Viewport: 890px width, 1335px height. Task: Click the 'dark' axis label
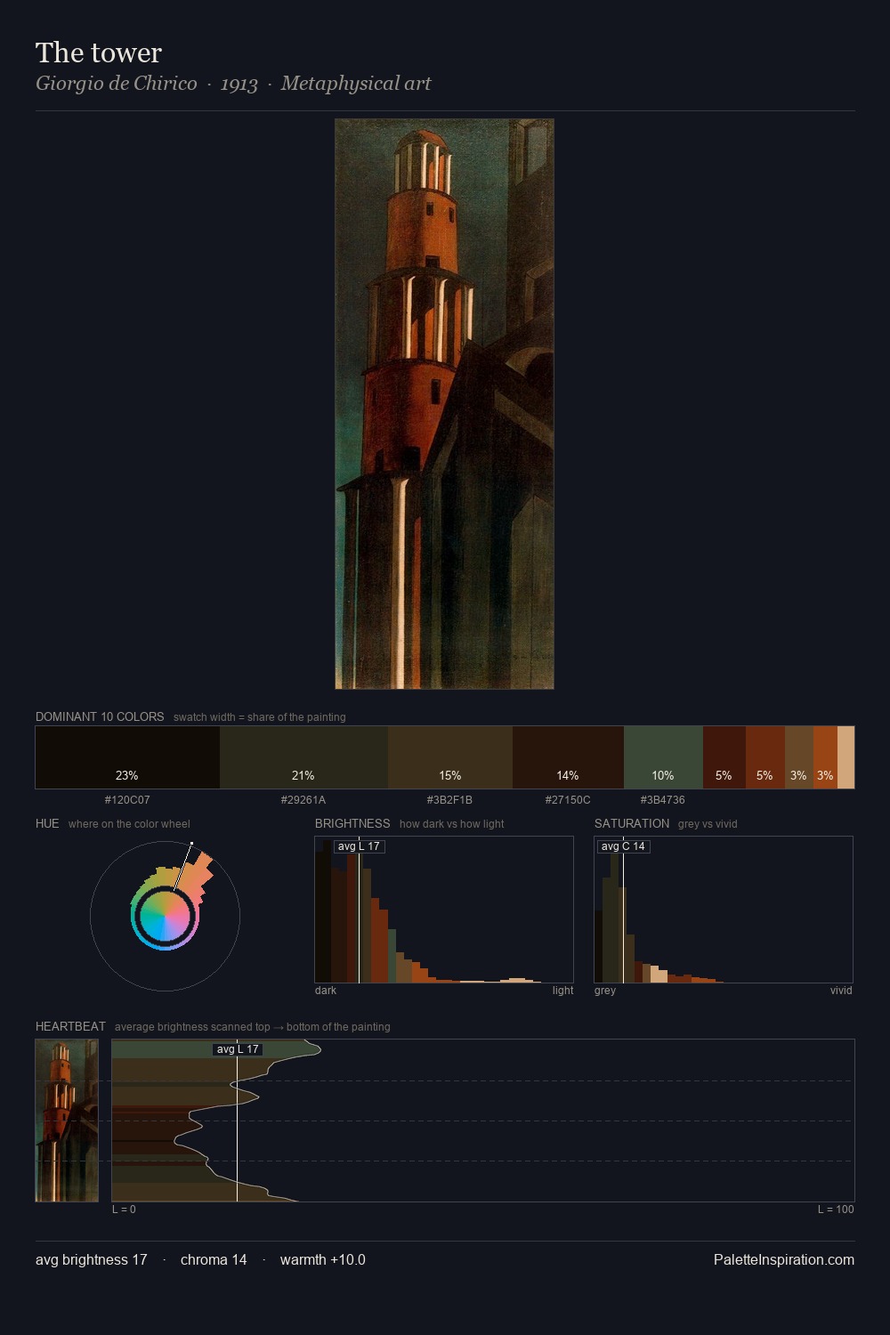point(326,991)
